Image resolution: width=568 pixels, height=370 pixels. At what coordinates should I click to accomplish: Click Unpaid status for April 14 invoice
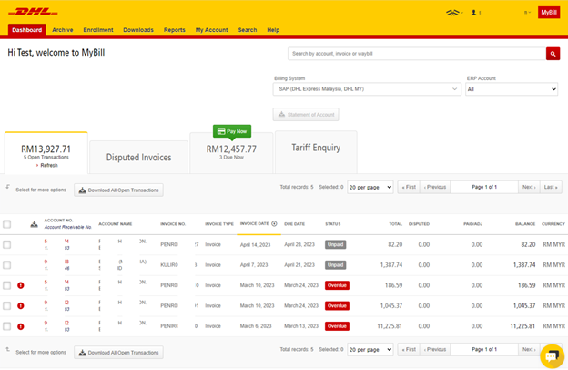coord(336,245)
